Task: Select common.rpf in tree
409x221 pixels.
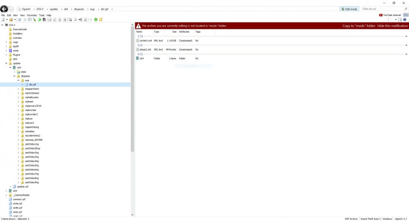Action: pyautogui.click(x=19, y=199)
